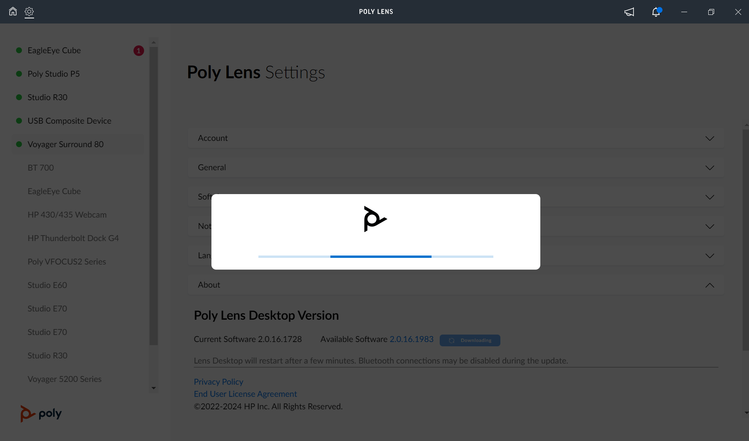Open End User License Agreement link

pos(245,394)
